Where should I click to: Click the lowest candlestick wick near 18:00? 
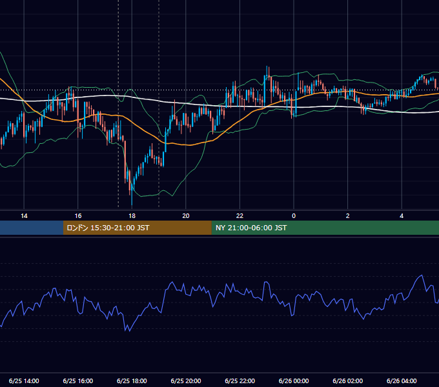pyautogui.click(x=132, y=198)
